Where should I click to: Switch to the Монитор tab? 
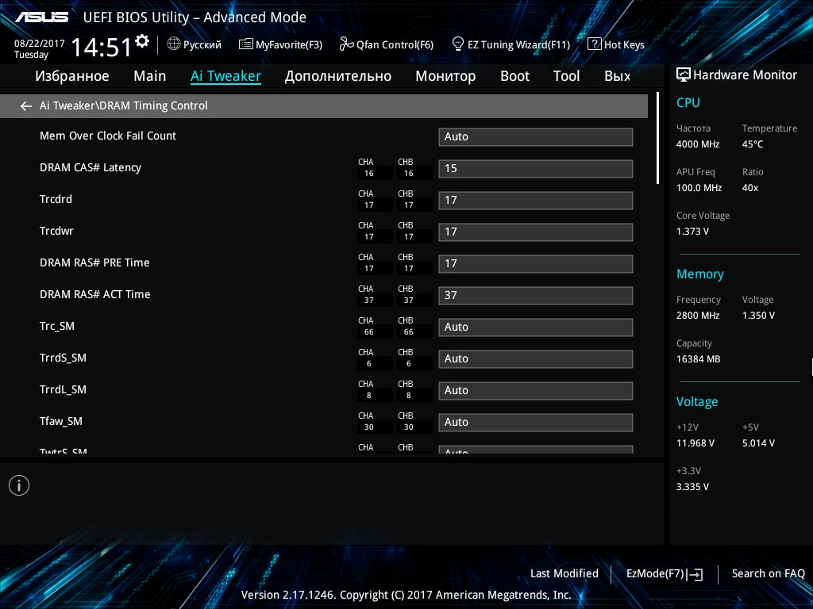[445, 76]
